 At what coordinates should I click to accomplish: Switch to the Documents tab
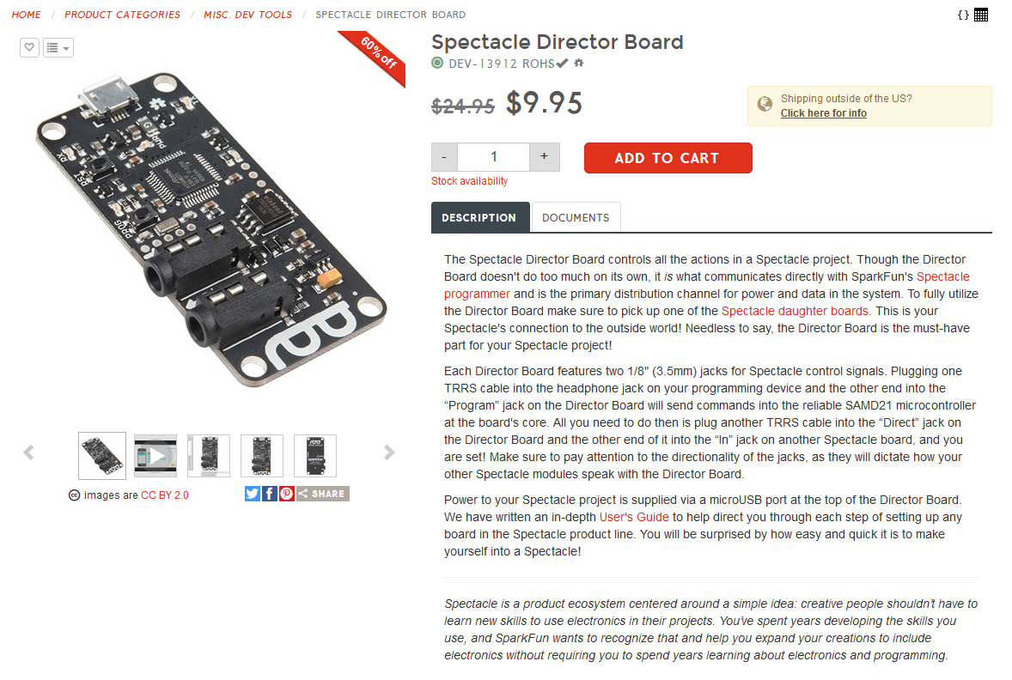[x=576, y=217]
